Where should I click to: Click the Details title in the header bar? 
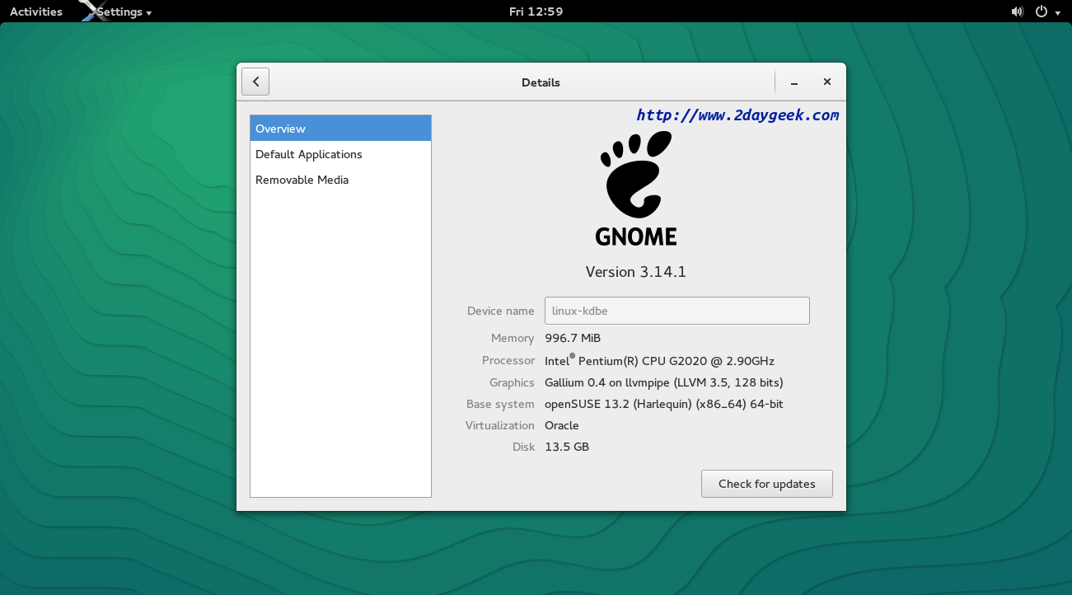tap(541, 82)
